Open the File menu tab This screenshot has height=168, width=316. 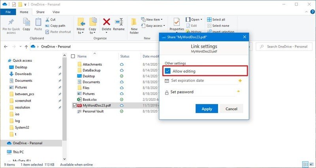(8, 12)
